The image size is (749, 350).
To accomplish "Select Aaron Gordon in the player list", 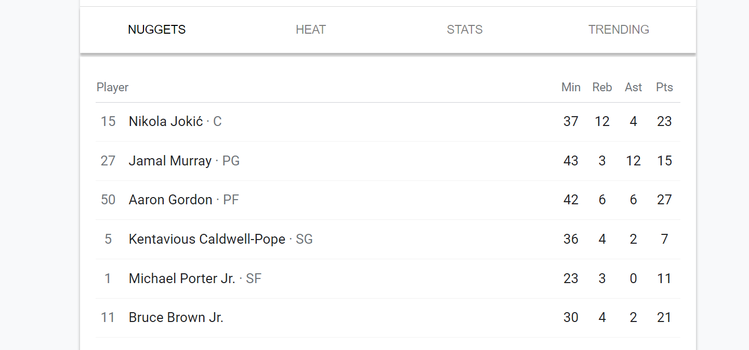I will [170, 200].
